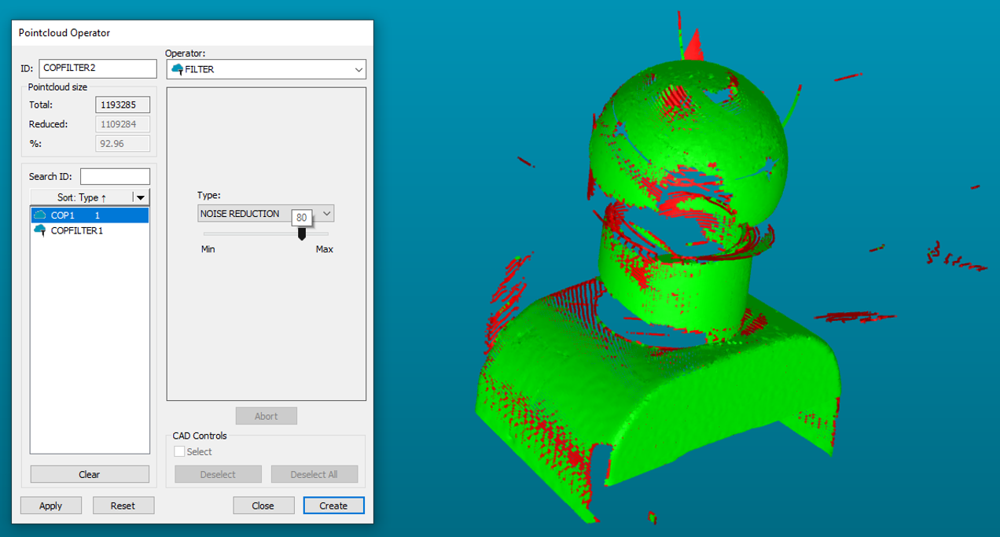
Task: Focus the Search ID text box
Action: tap(115, 177)
